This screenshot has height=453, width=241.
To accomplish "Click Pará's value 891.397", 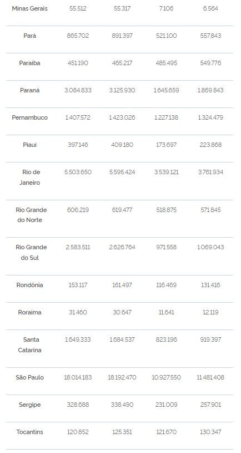I will (x=122, y=36).
